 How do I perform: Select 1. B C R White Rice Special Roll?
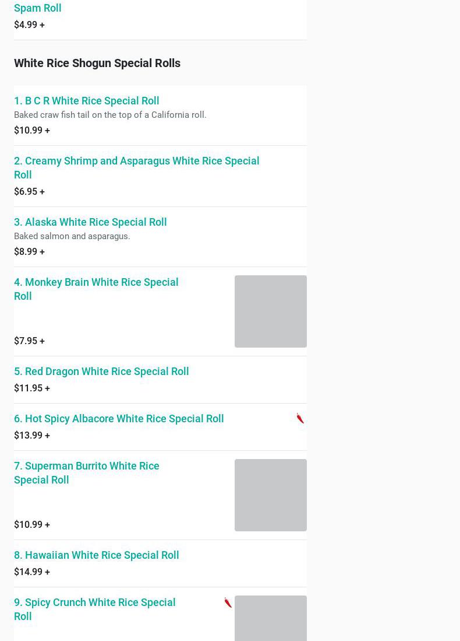click(86, 101)
